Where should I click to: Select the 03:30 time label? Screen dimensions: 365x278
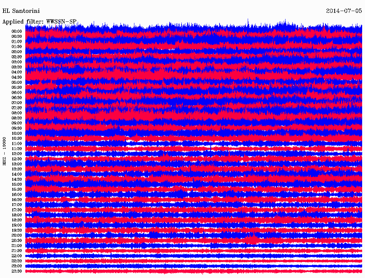tap(17, 67)
